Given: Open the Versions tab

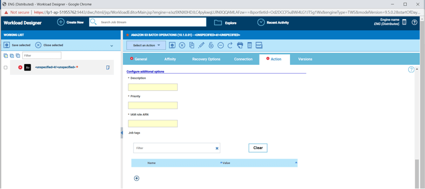Looking at the screenshot, I should coord(305,59).
